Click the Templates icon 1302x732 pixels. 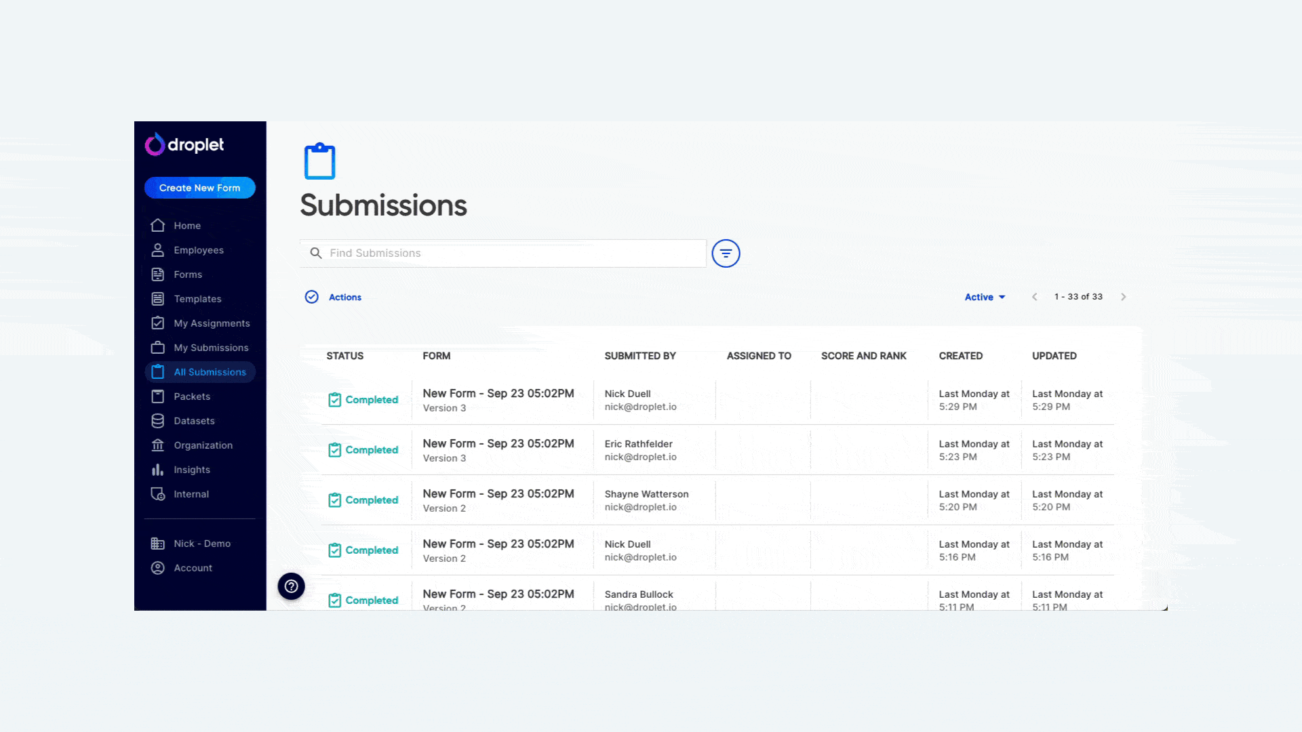158,299
